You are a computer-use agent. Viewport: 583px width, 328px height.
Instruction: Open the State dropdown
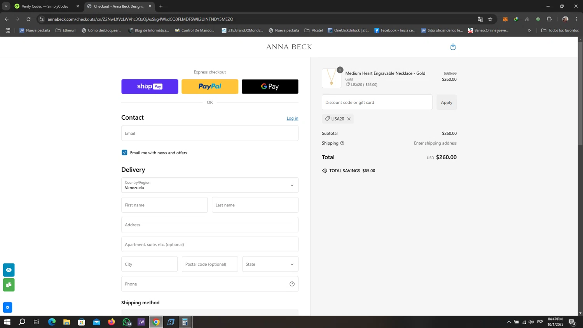tap(270, 264)
